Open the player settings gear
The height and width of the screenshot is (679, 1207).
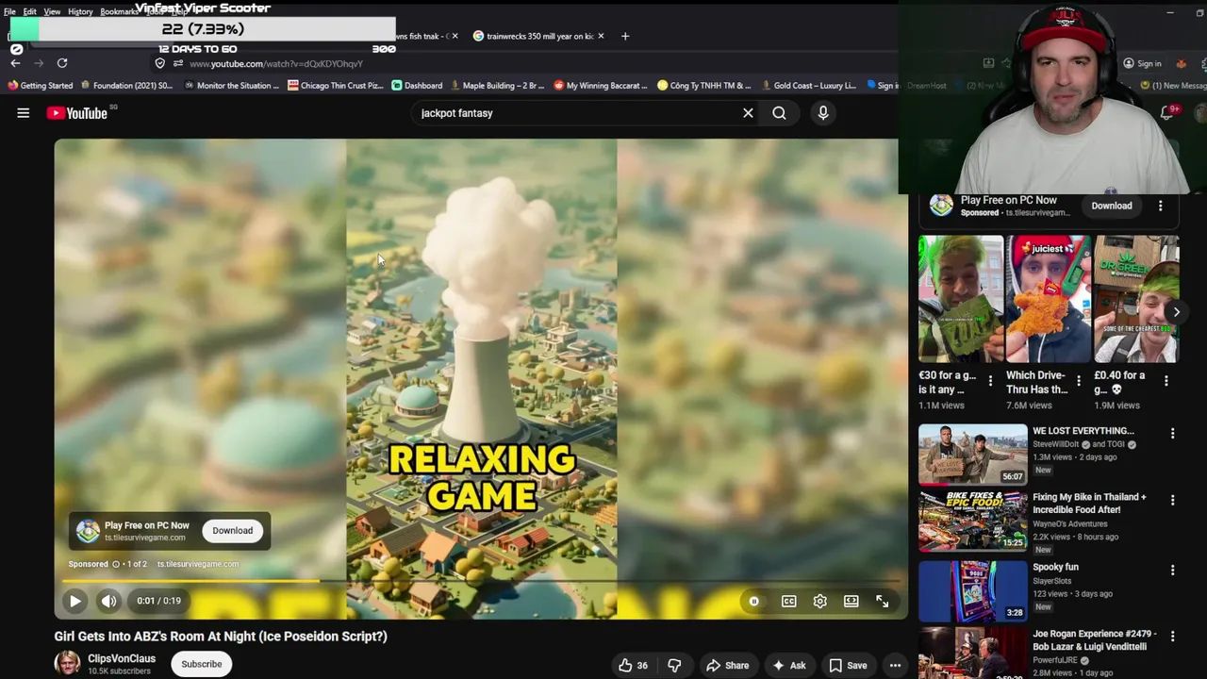pos(820,601)
